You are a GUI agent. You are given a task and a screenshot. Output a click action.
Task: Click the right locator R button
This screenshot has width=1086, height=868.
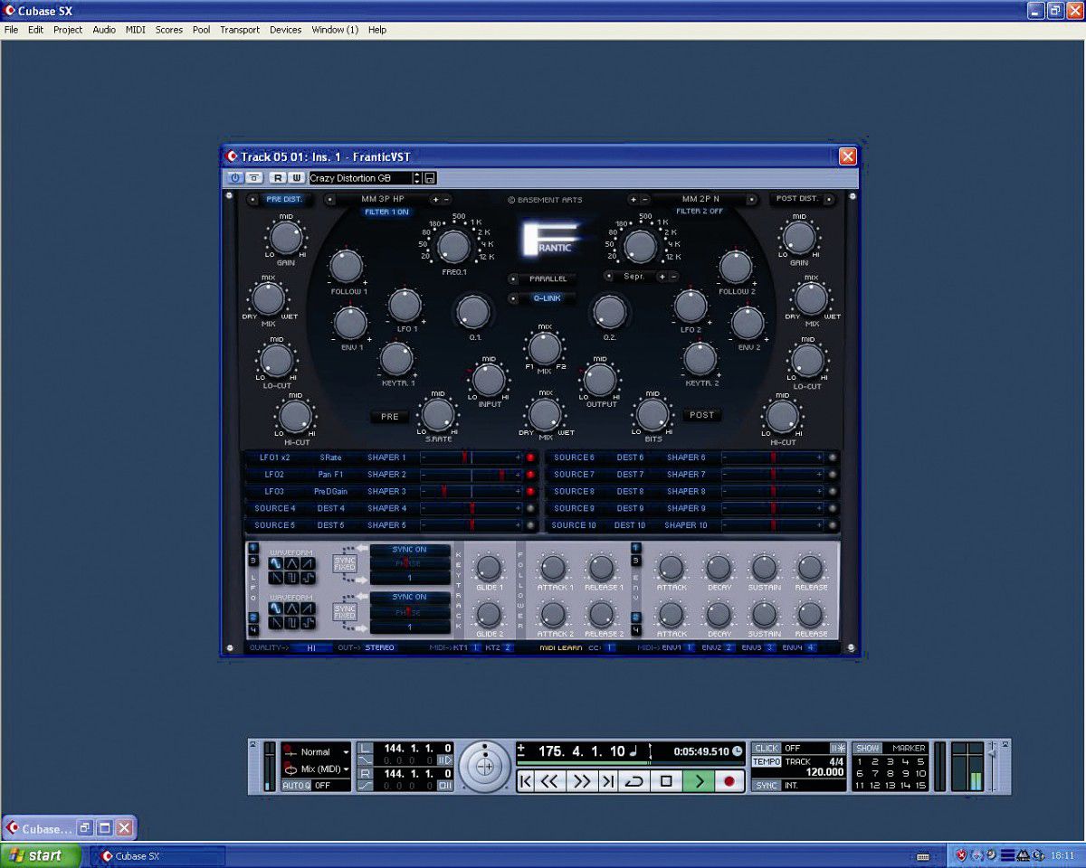point(365,774)
